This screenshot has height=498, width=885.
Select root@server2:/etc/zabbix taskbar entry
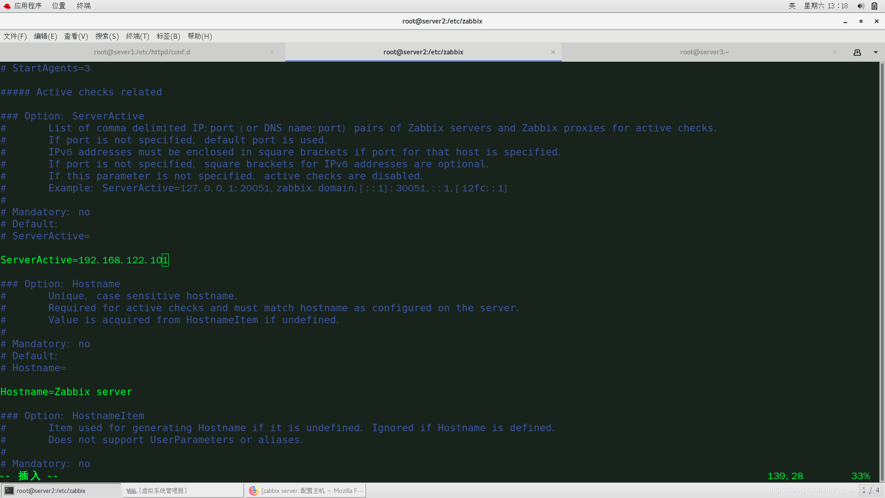coord(61,491)
